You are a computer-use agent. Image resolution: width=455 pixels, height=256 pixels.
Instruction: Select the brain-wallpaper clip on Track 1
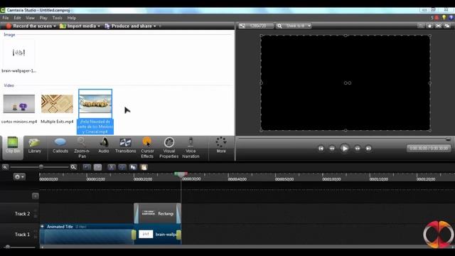[x=157, y=235]
